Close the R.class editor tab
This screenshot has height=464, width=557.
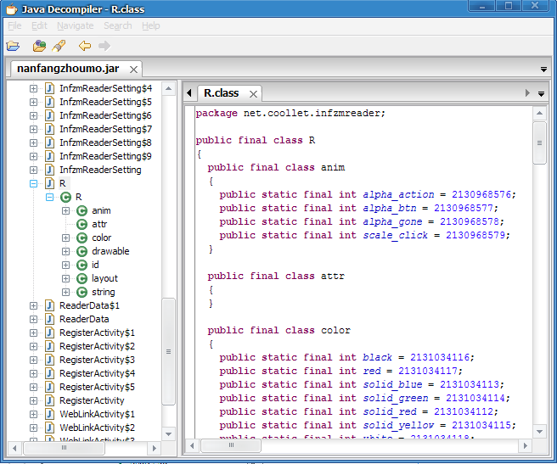(253, 94)
